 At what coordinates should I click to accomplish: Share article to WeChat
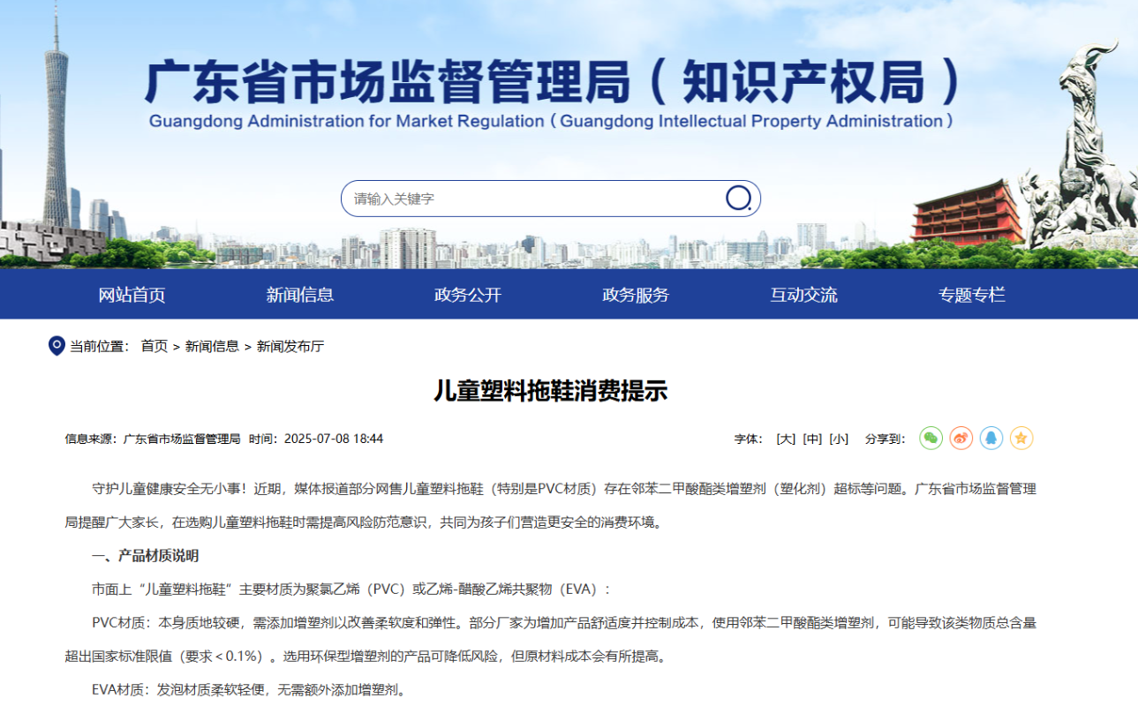click(931, 438)
